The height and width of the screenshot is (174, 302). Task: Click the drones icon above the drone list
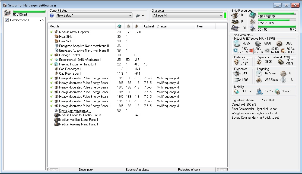coord(8,13)
